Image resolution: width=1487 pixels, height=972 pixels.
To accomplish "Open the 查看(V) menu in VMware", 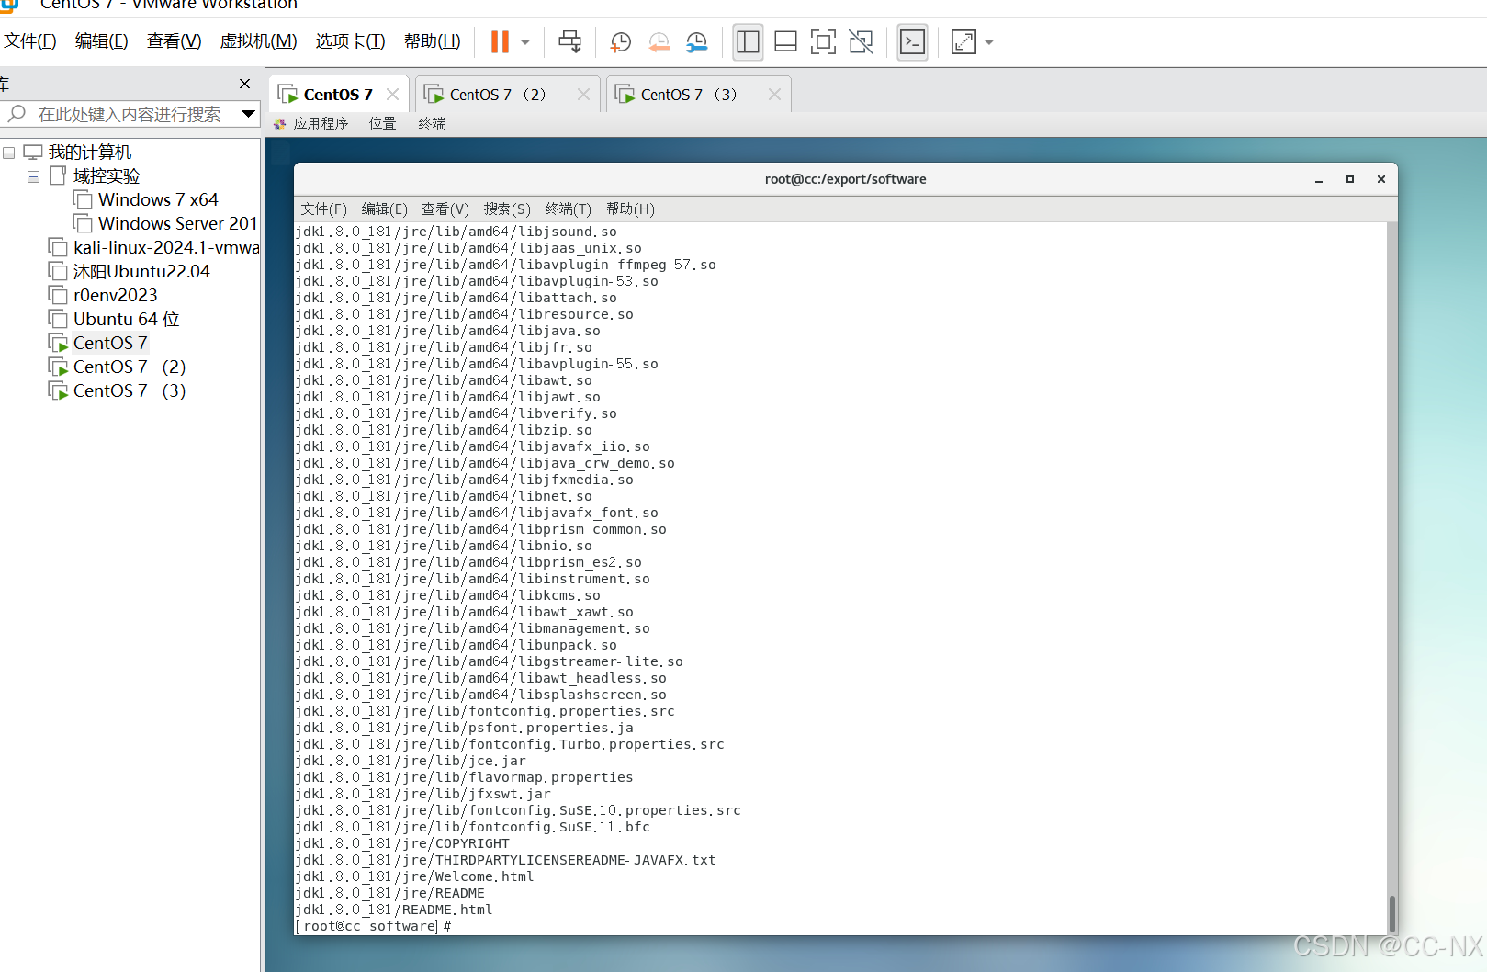I will click(x=175, y=41).
